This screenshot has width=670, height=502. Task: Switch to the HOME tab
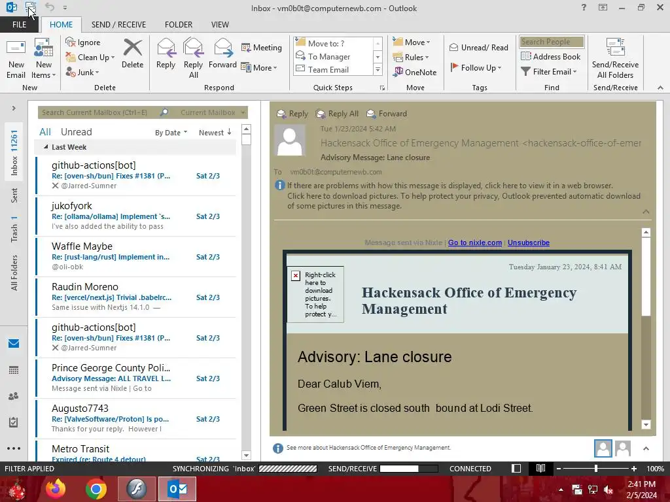point(61,25)
